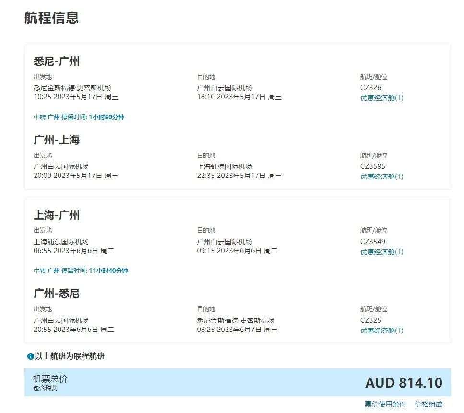
Task: Click flight number CZ3595
Action: coord(372,166)
